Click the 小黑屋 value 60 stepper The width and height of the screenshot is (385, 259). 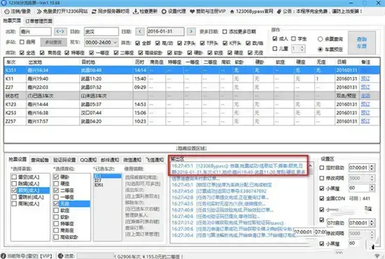(372, 188)
